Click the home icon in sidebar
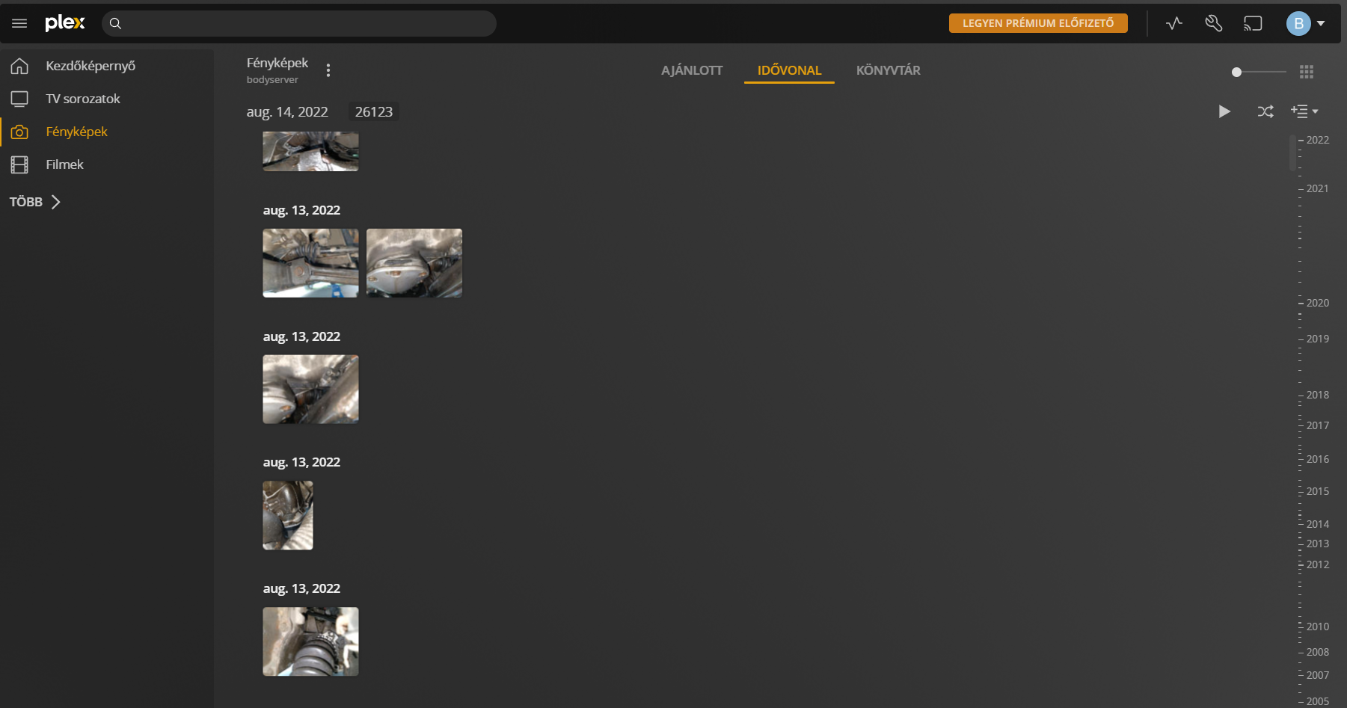Viewport: 1347px width, 708px height. coord(19,66)
